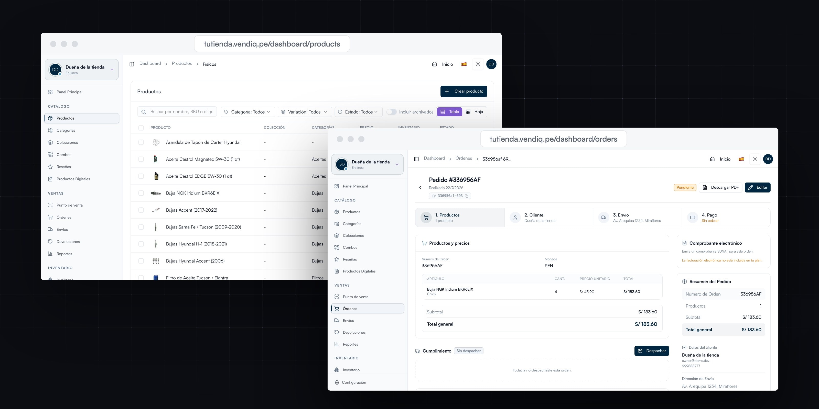Tick checkbox for Bujia NGK Iridium BKR6EIX row
819x409 pixels.
[x=141, y=193]
